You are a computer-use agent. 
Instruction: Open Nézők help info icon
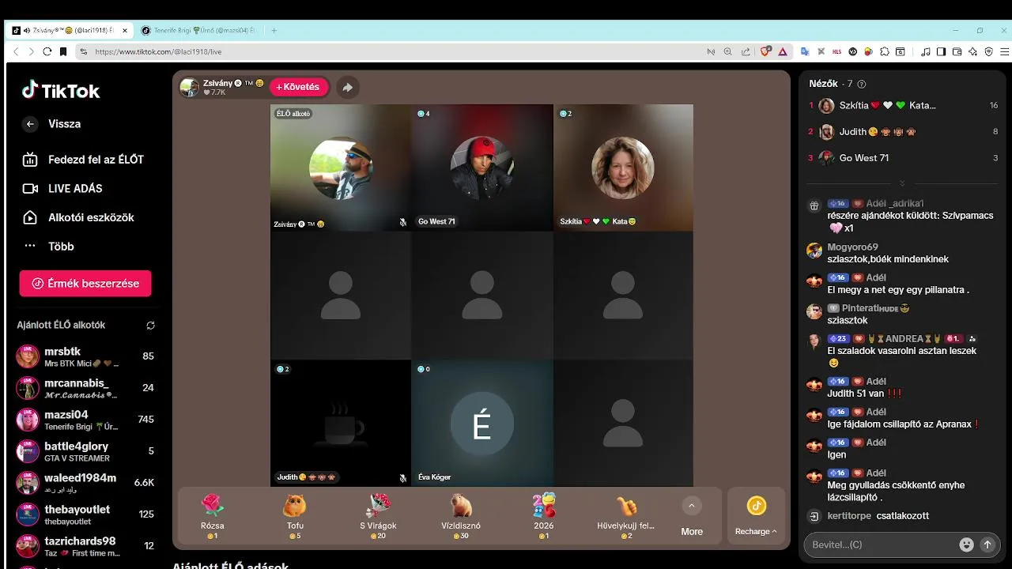tap(862, 84)
